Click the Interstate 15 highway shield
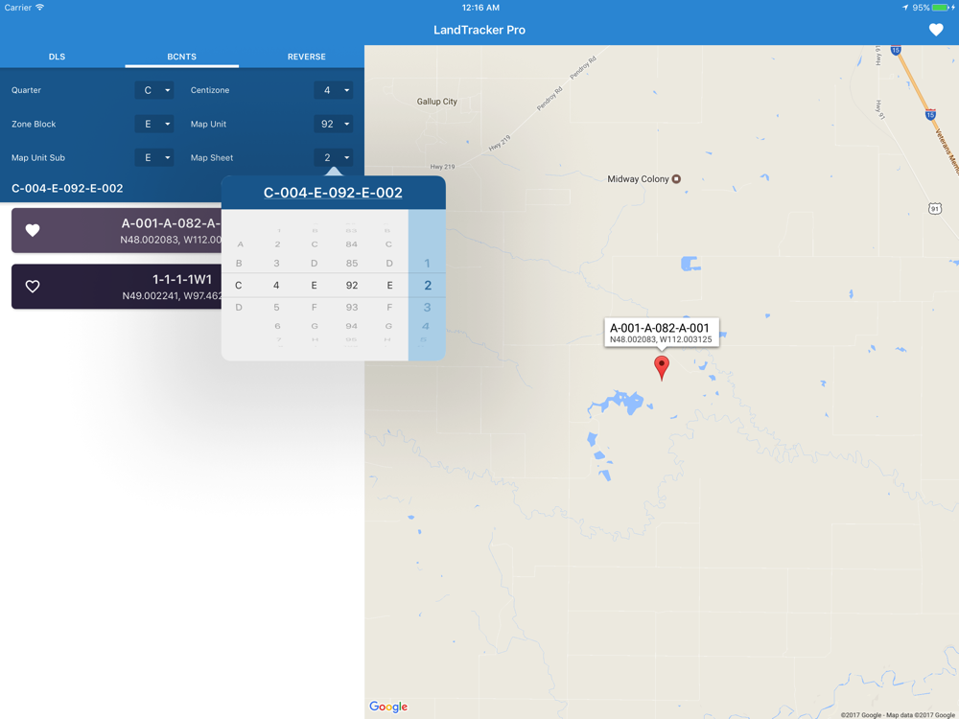The image size is (959, 719). [930, 114]
